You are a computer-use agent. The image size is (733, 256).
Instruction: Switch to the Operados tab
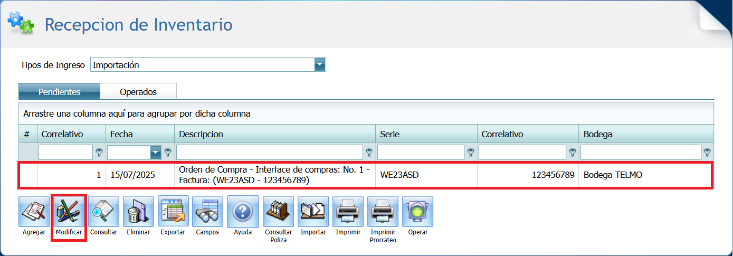[138, 91]
